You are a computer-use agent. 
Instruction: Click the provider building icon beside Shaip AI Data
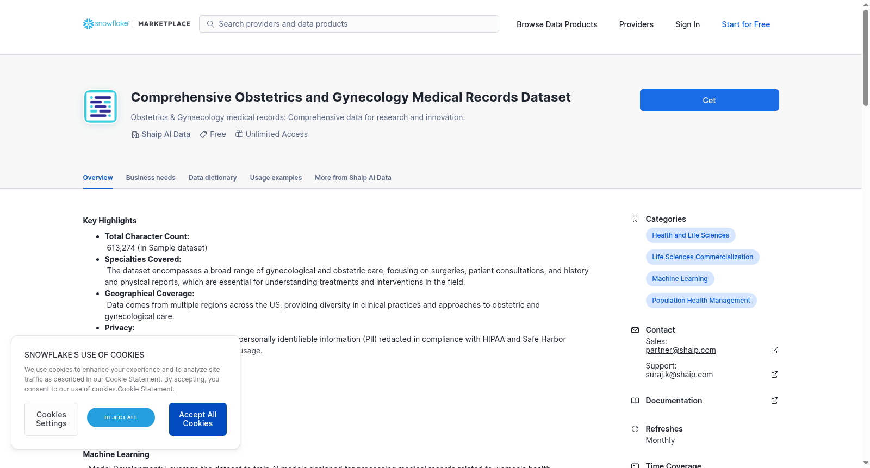tap(135, 134)
